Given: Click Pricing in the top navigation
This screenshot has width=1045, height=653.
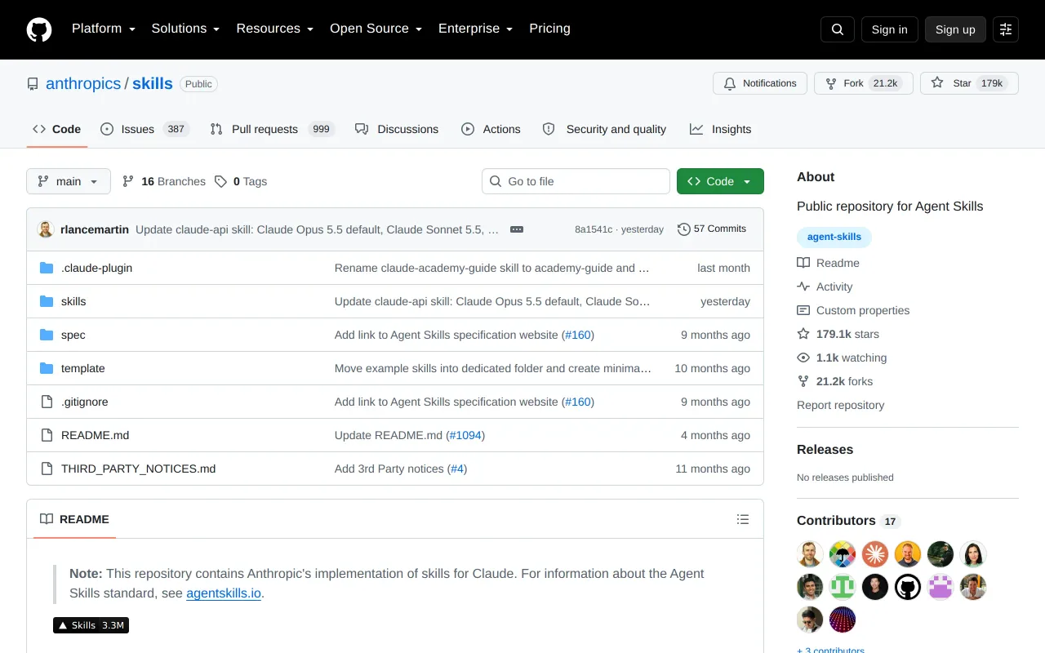Looking at the screenshot, I should 549,29.
